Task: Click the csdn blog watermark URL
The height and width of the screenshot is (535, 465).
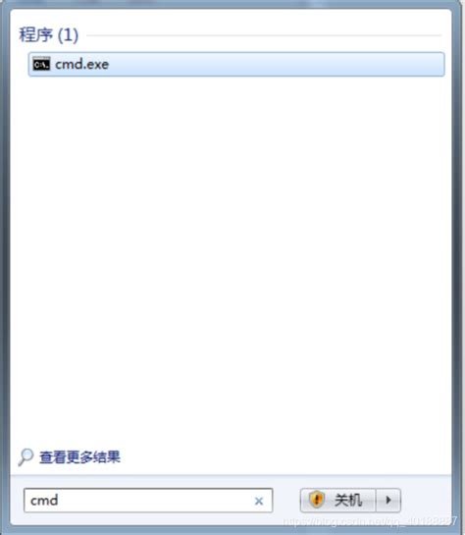Action: [370, 521]
